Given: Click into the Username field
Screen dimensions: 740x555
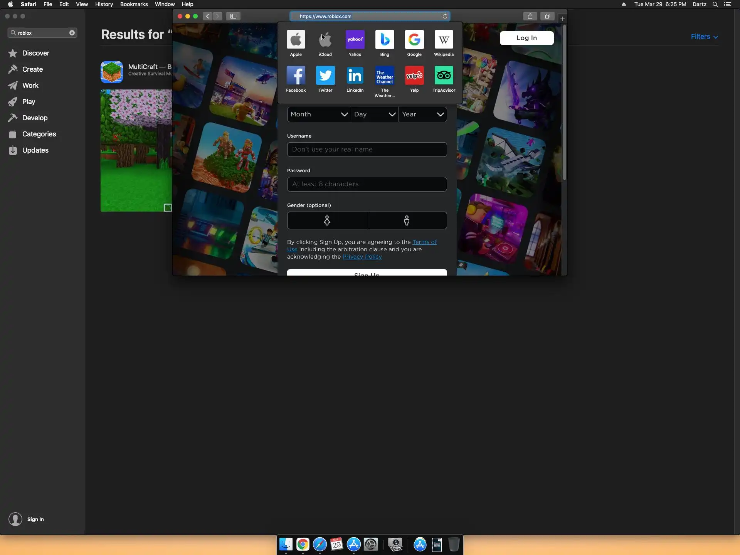Looking at the screenshot, I should (x=367, y=150).
